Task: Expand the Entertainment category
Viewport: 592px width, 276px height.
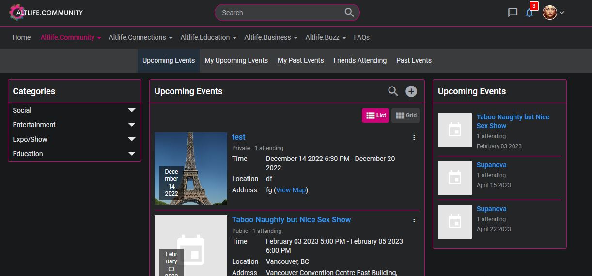Action: tap(131, 125)
